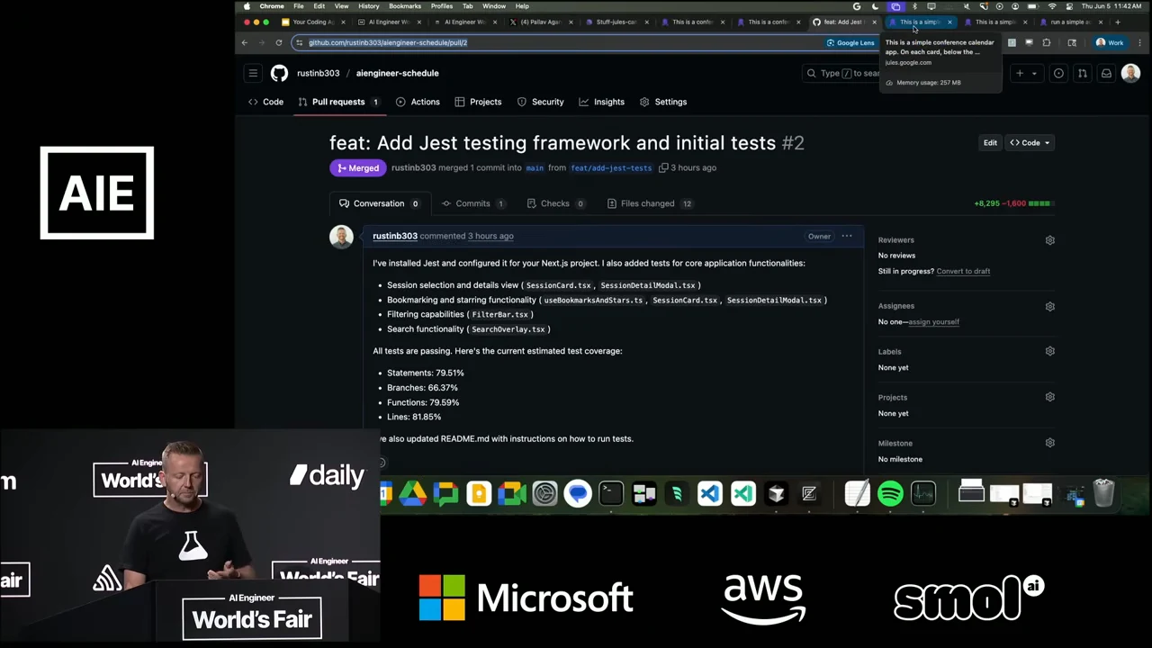Viewport: 1152px width, 648px height.
Task: Open the GitHub hamburger navigation menu
Action: click(253, 73)
